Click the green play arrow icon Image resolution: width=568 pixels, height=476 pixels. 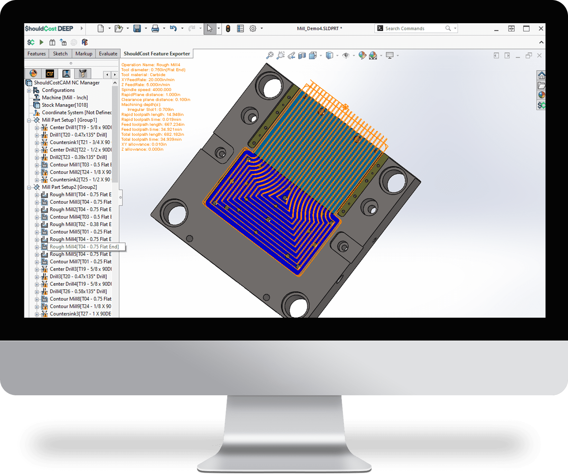pyautogui.click(x=42, y=42)
